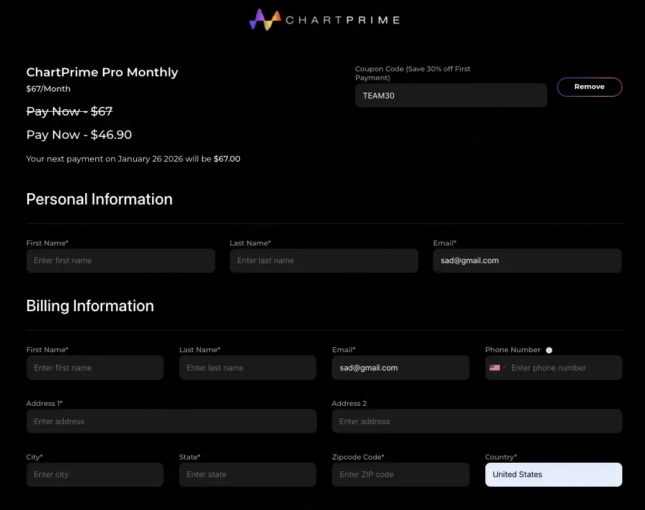Focus the Zipcode Code field
645x510 pixels.
[x=401, y=475]
